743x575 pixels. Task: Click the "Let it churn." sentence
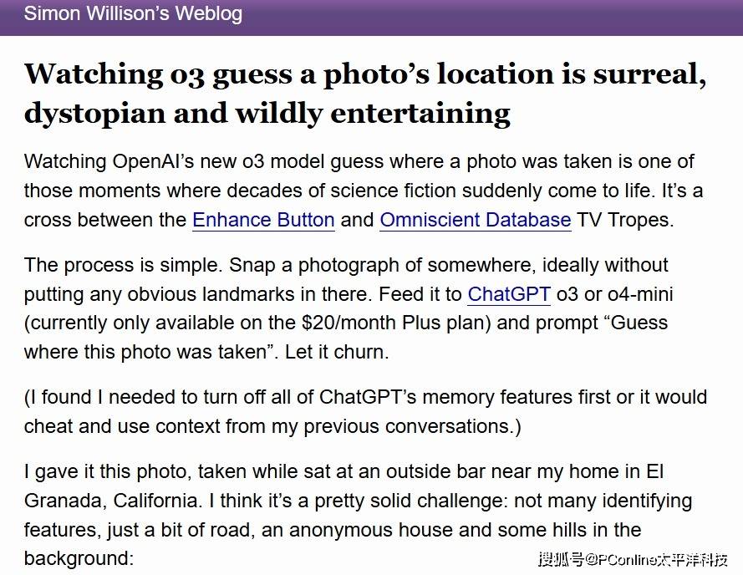click(x=337, y=352)
